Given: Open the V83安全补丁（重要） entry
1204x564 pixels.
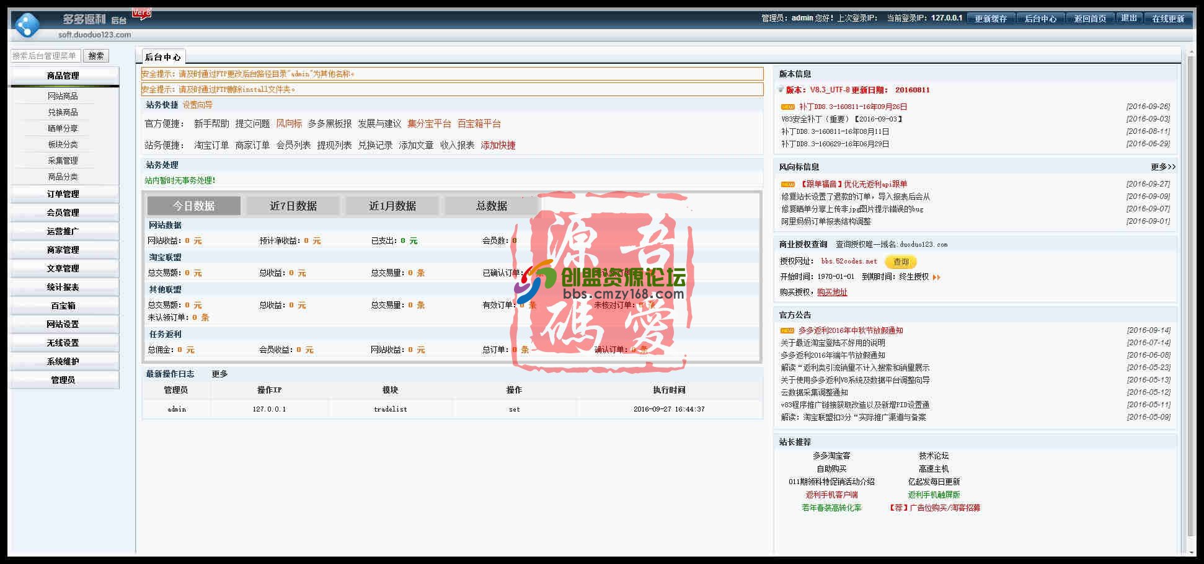Looking at the screenshot, I should pos(842,119).
